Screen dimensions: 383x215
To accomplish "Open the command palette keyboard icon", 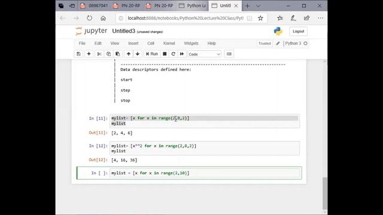I will coord(229,54).
